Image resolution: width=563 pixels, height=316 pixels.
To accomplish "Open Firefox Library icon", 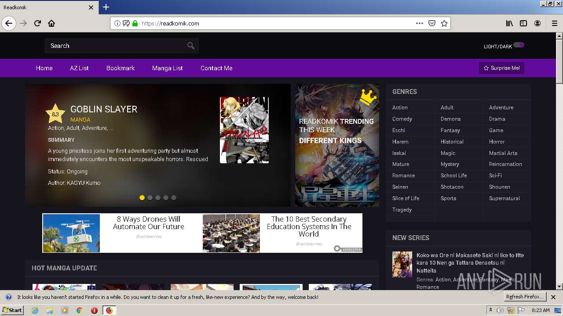I will tap(509, 23).
